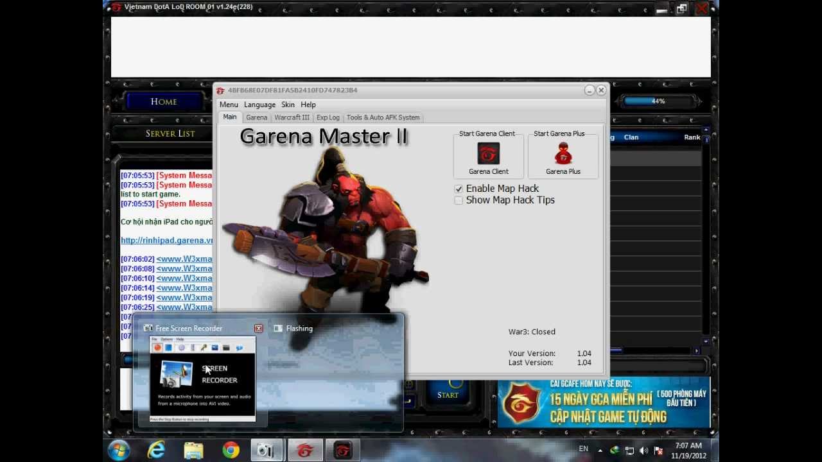This screenshot has width=822, height=462.
Task: Open Internet Explorer from the taskbar
Action: [x=156, y=450]
